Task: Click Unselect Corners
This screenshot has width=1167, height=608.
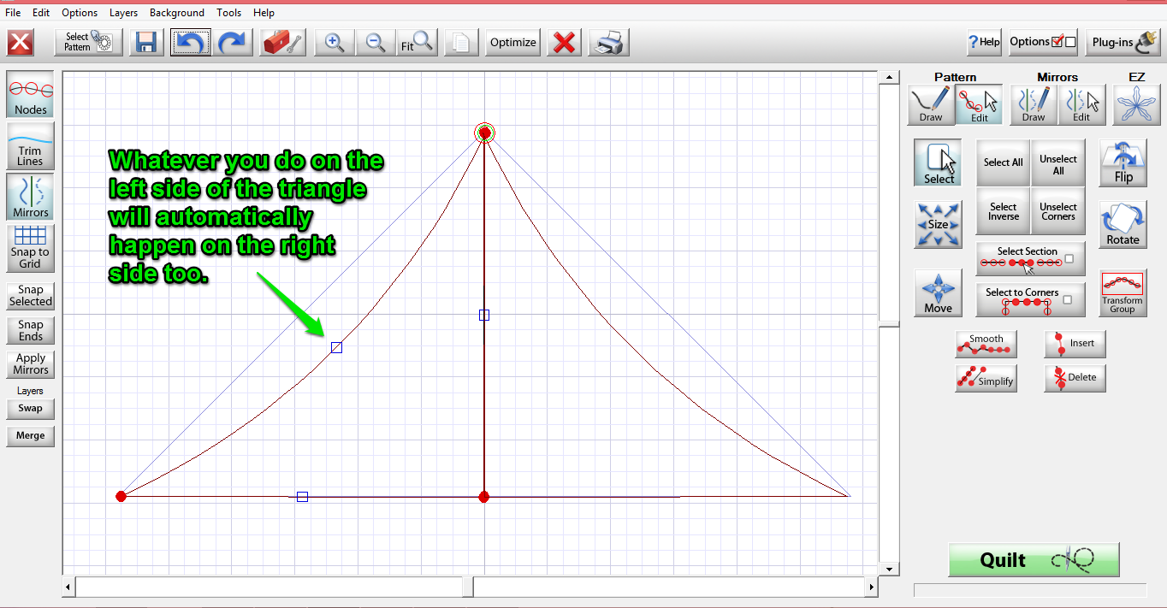Action: point(1058,211)
